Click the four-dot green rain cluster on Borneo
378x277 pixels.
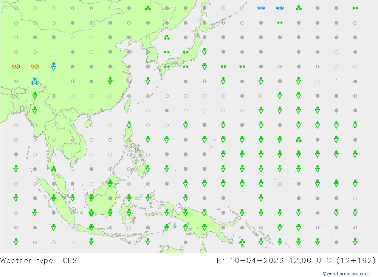[x=91, y=213]
